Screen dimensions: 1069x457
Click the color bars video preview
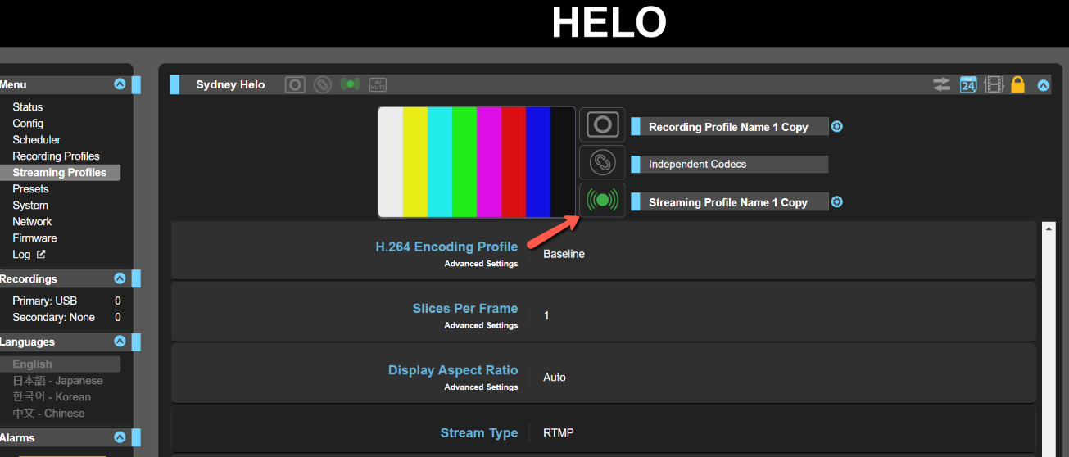(477, 162)
